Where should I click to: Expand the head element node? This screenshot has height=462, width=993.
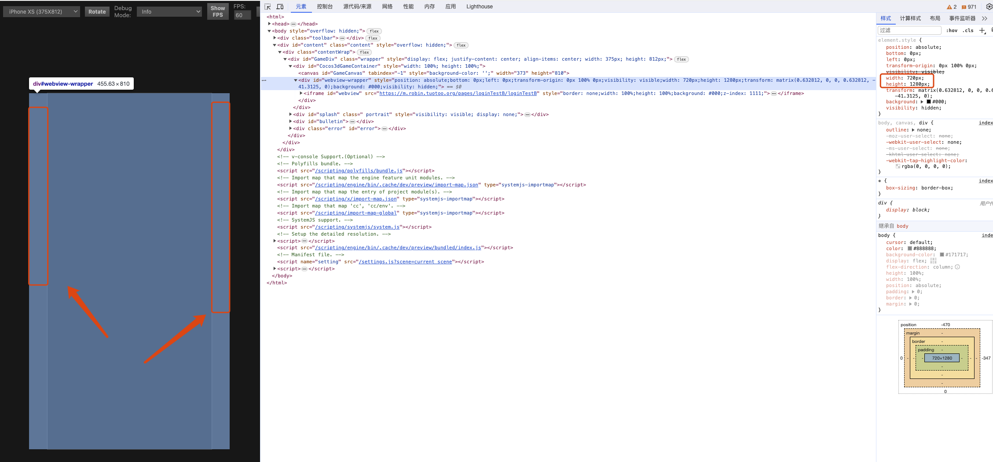click(269, 24)
